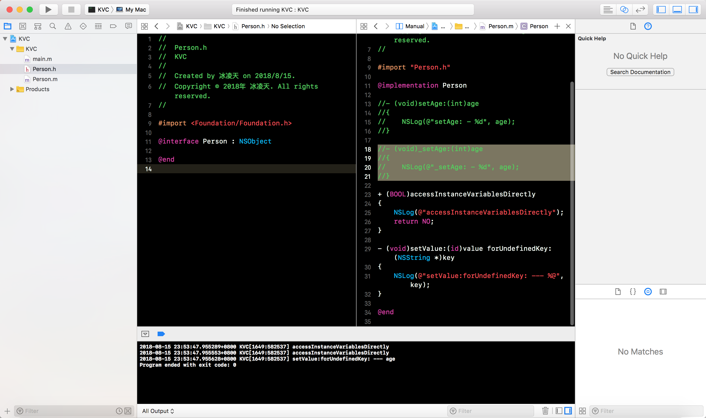Show Quick Help inspector question icon

[648, 26]
